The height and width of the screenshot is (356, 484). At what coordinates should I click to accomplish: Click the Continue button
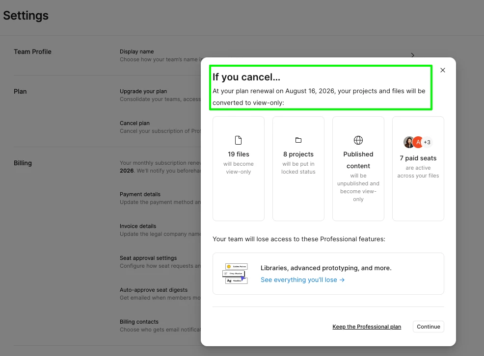(x=429, y=327)
